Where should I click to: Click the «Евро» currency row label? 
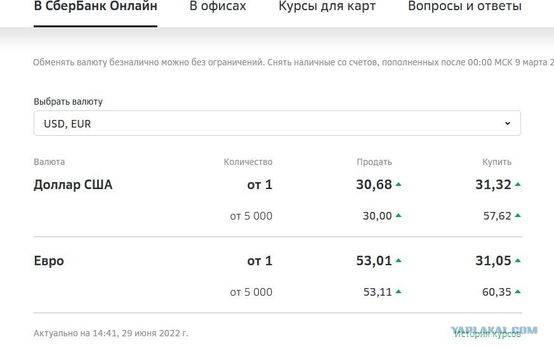[x=49, y=261]
